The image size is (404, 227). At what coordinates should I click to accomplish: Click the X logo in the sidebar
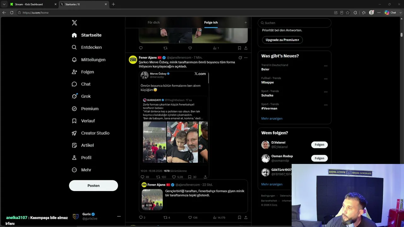(x=74, y=23)
